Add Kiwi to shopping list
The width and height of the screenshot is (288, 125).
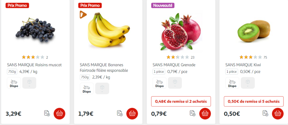point(265,113)
